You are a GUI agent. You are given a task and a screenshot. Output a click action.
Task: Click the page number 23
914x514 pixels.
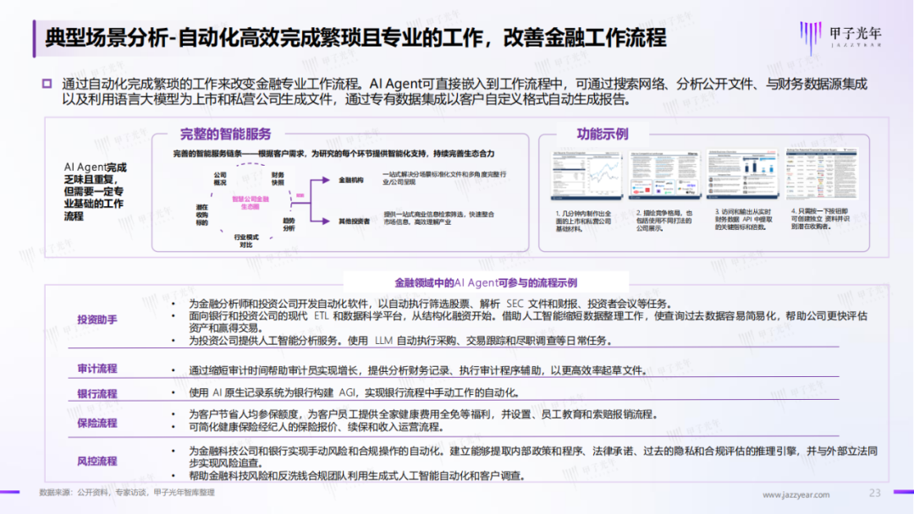tap(874, 493)
